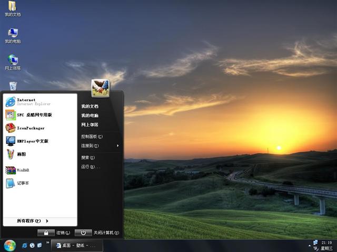Click the 关闭计算机(U) power button
Image resolution: width=337 pixels, height=252 pixels.
point(83,233)
